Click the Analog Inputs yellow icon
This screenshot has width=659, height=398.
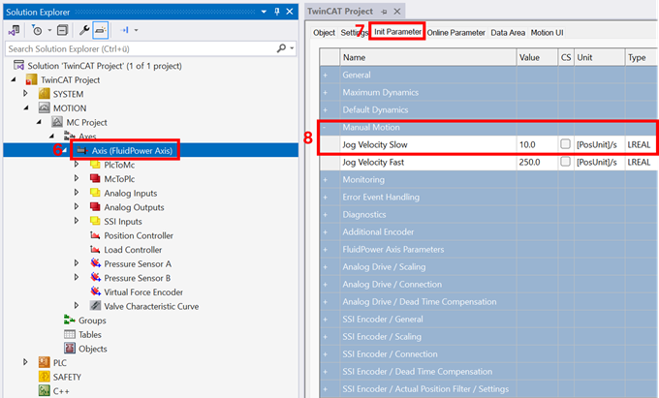click(x=95, y=193)
